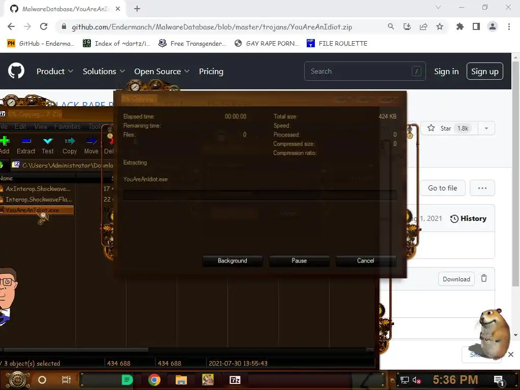Open the three-dots more options menu
Image resolution: width=520 pixels, height=390 pixels.
click(x=482, y=188)
